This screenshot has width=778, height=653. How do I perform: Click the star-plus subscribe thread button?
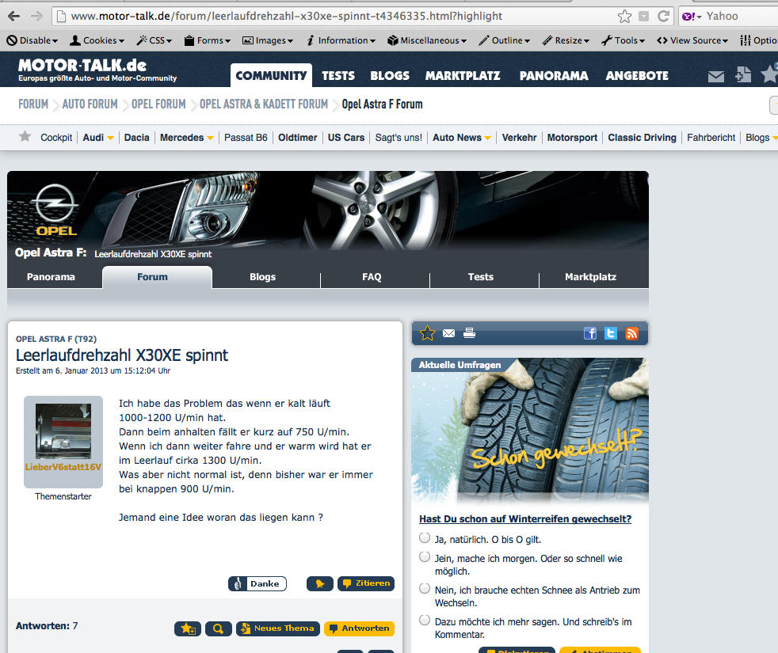[188, 628]
